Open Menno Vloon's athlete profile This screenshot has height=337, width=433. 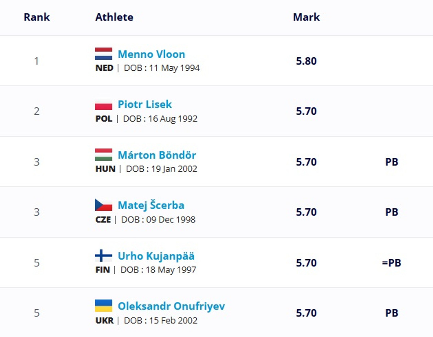151,54
